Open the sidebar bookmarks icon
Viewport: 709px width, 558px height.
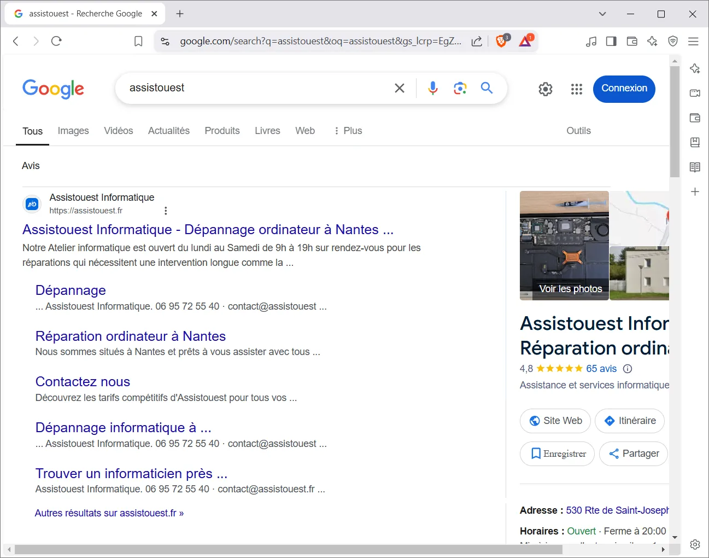click(695, 142)
